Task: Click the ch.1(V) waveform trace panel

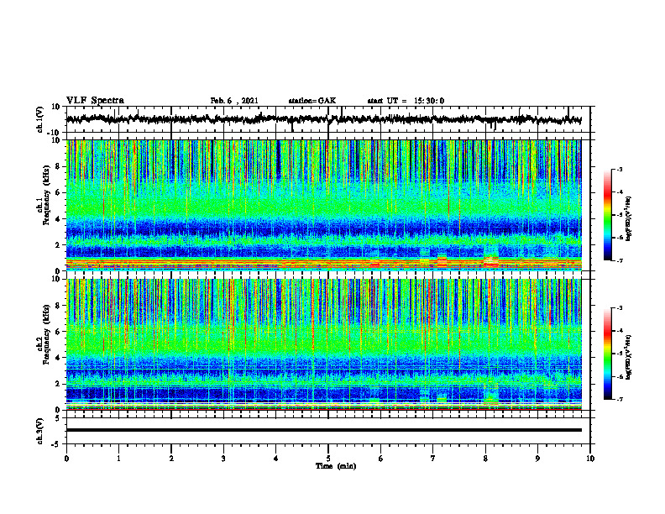Action: [328, 119]
